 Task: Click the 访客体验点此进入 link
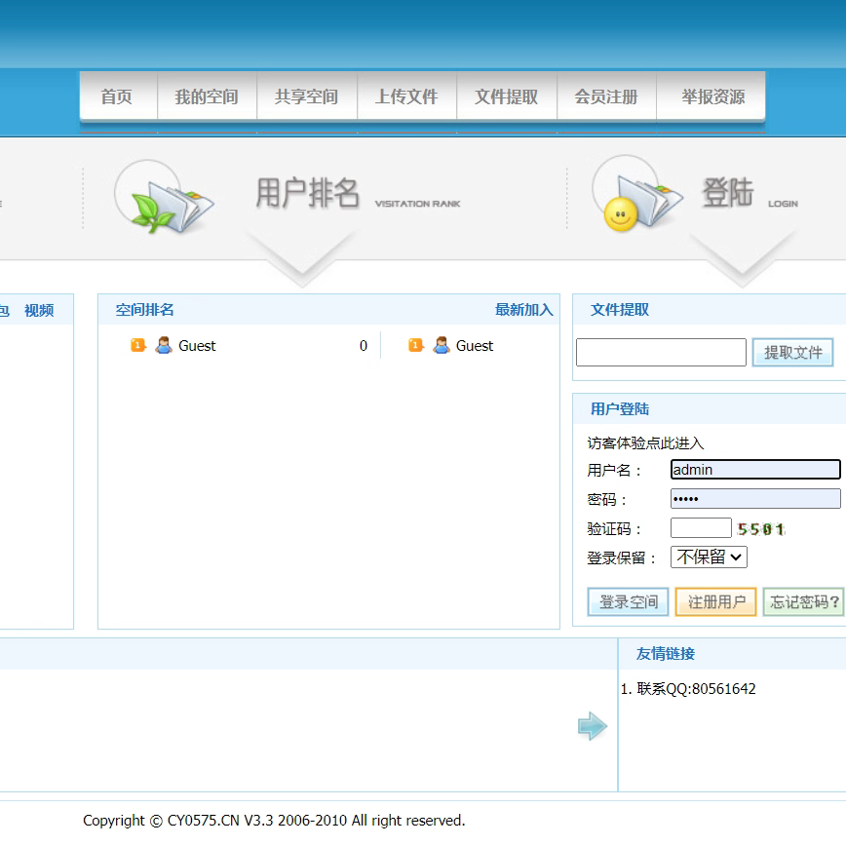645,442
